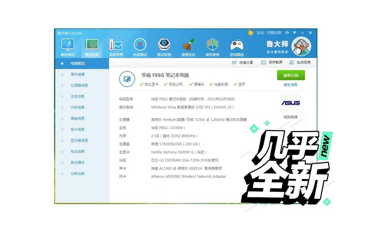
Task: Click the ST9200827AS hard disk value
Action: click(x=176, y=144)
